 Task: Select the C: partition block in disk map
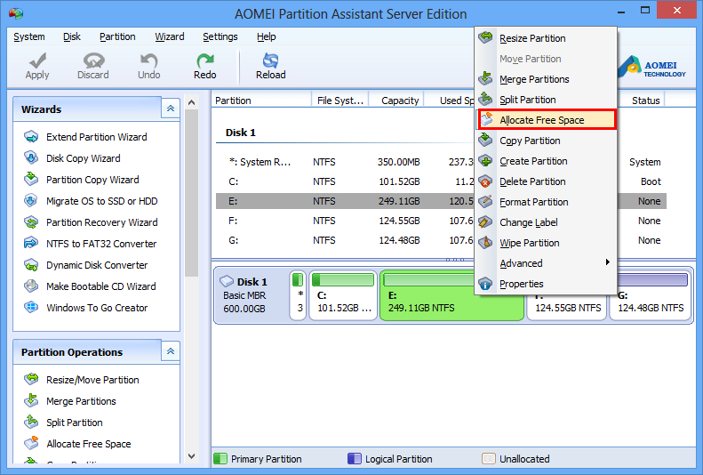tap(343, 295)
